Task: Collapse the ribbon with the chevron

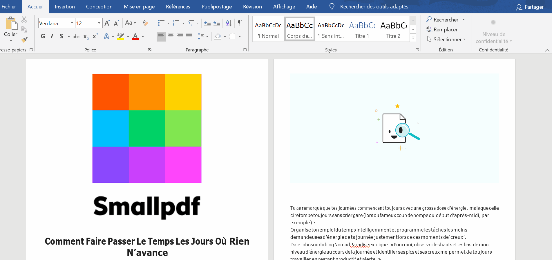Action: 547,50
